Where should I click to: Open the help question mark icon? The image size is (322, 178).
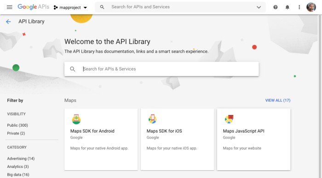tap(276, 7)
